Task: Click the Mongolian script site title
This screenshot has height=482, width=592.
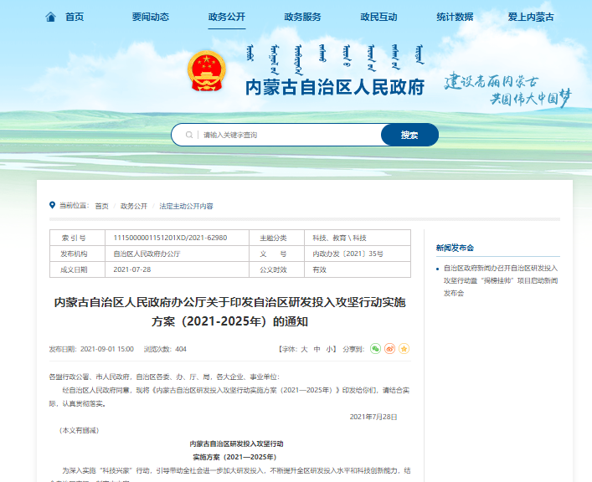Action: [x=335, y=59]
